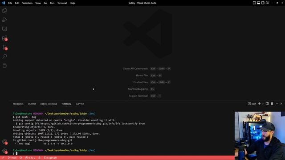285x160 pixels.
Task: Click the Start Debugging hint text
Action: tap(138, 89)
